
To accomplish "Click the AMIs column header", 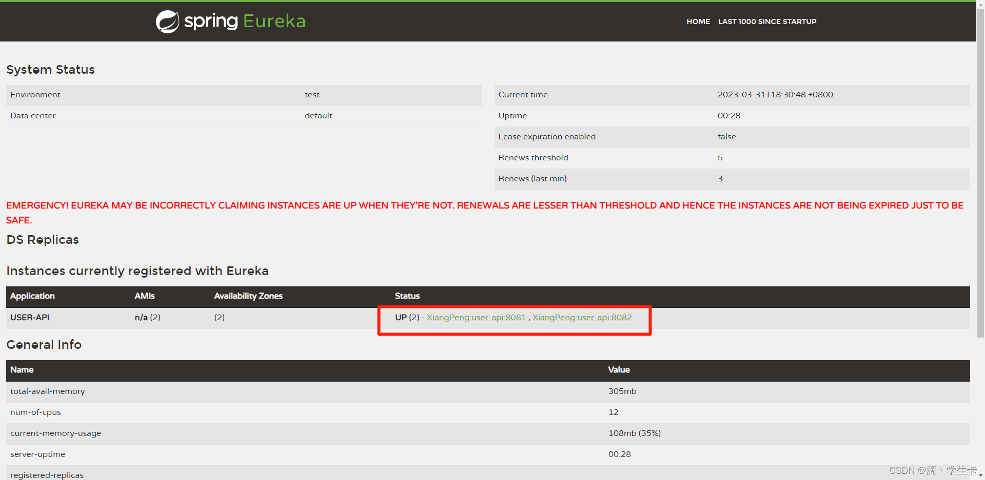I will pyautogui.click(x=145, y=296).
